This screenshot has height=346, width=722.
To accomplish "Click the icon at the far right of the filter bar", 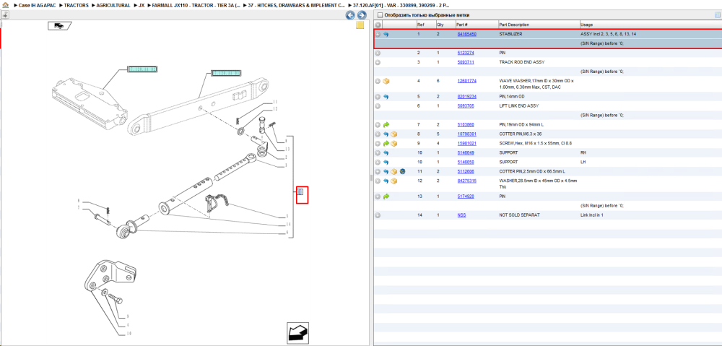I will point(717,15).
